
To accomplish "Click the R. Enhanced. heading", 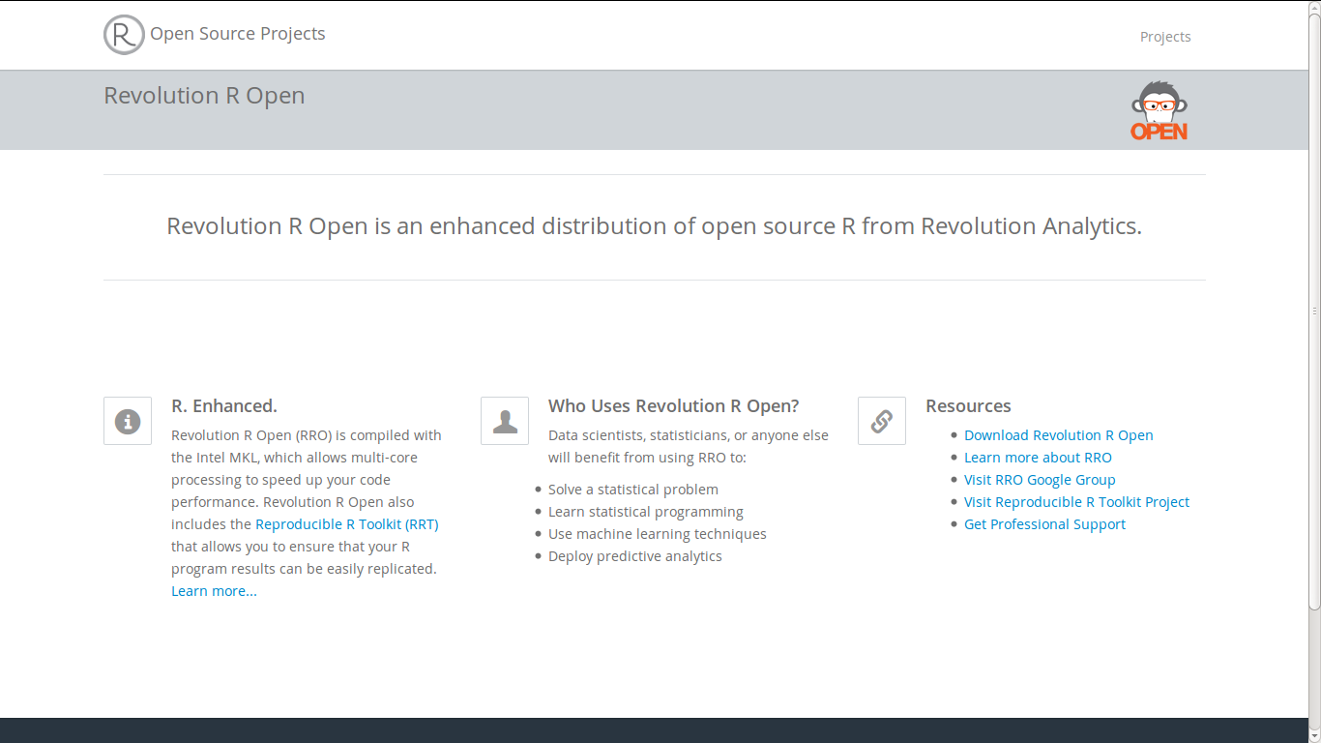I will [x=224, y=406].
